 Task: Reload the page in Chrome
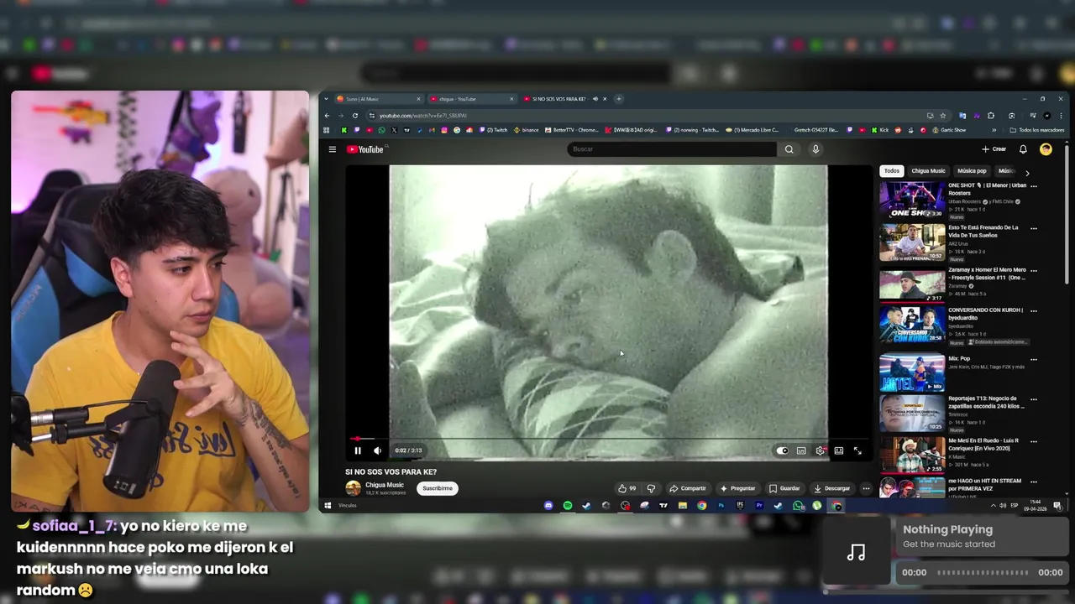pos(355,116)
